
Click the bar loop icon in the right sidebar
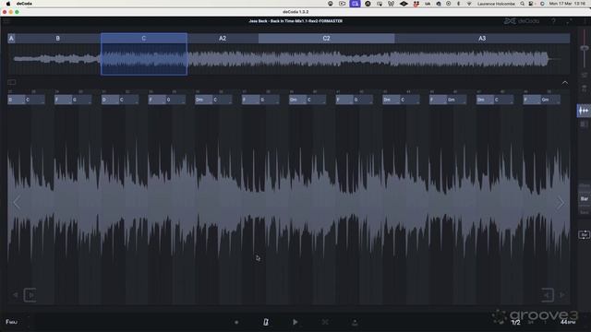(584, 235)
